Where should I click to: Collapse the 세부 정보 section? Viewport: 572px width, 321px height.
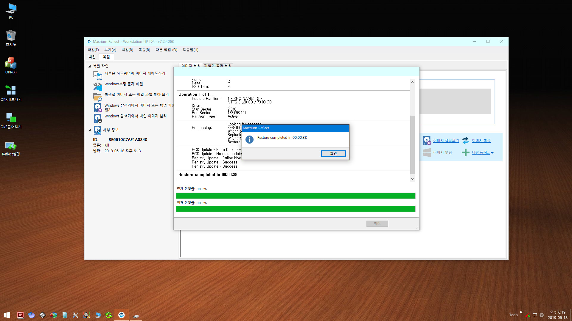coord(89,130)
